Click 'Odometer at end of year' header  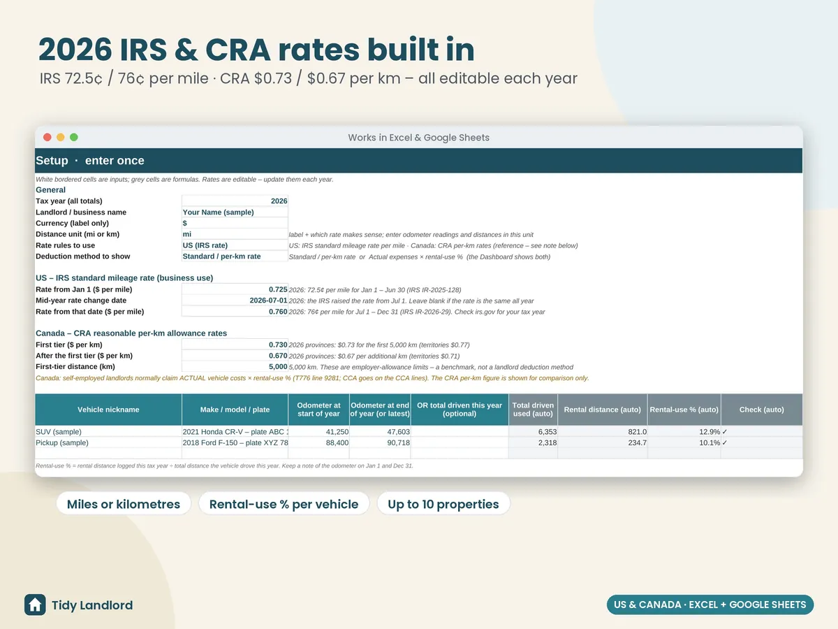[380, 410]
